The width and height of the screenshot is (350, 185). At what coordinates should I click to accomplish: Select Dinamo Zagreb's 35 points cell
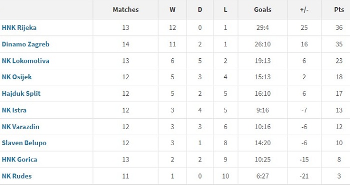(339, 44)
